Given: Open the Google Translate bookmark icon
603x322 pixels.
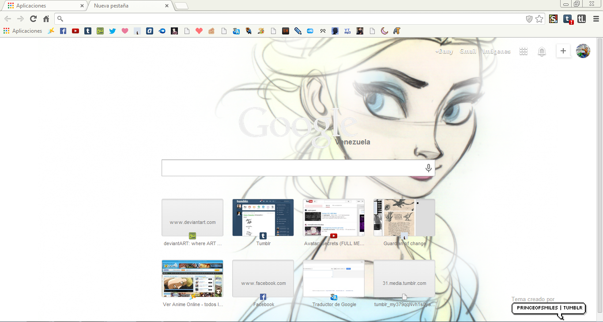Looking at the screenshot, I should click(236, 31).
